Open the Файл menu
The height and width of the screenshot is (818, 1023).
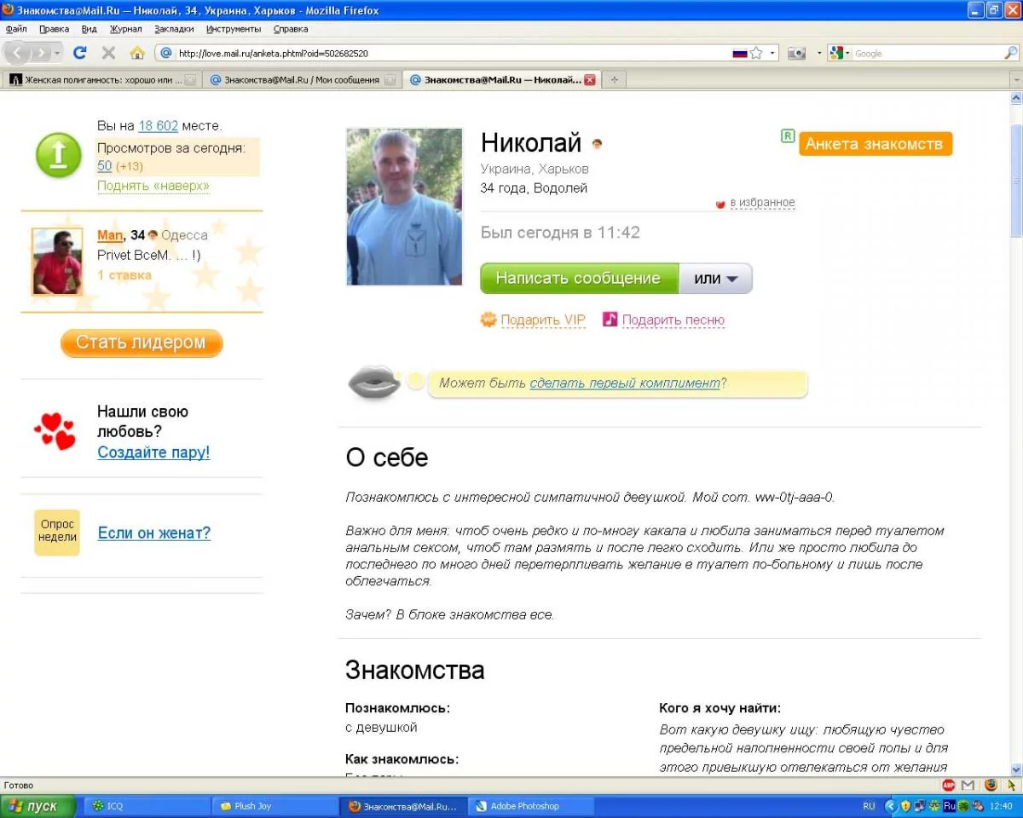tap(16, 28)
